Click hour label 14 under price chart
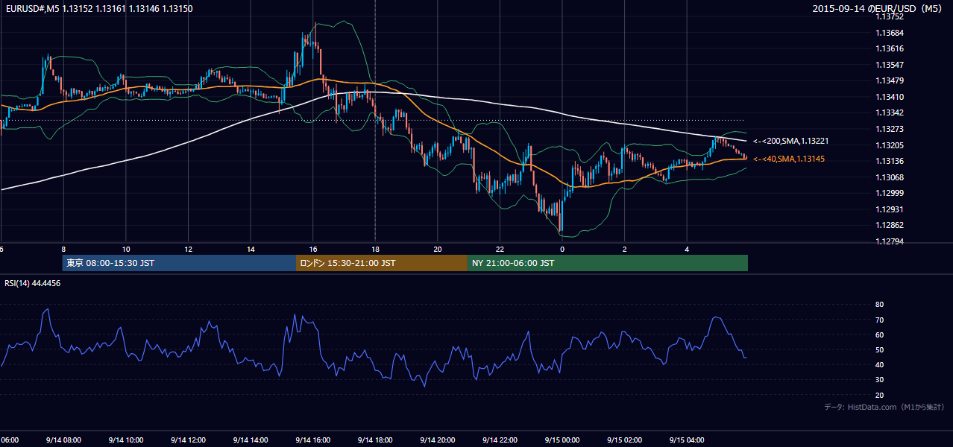 click(251, 250)
